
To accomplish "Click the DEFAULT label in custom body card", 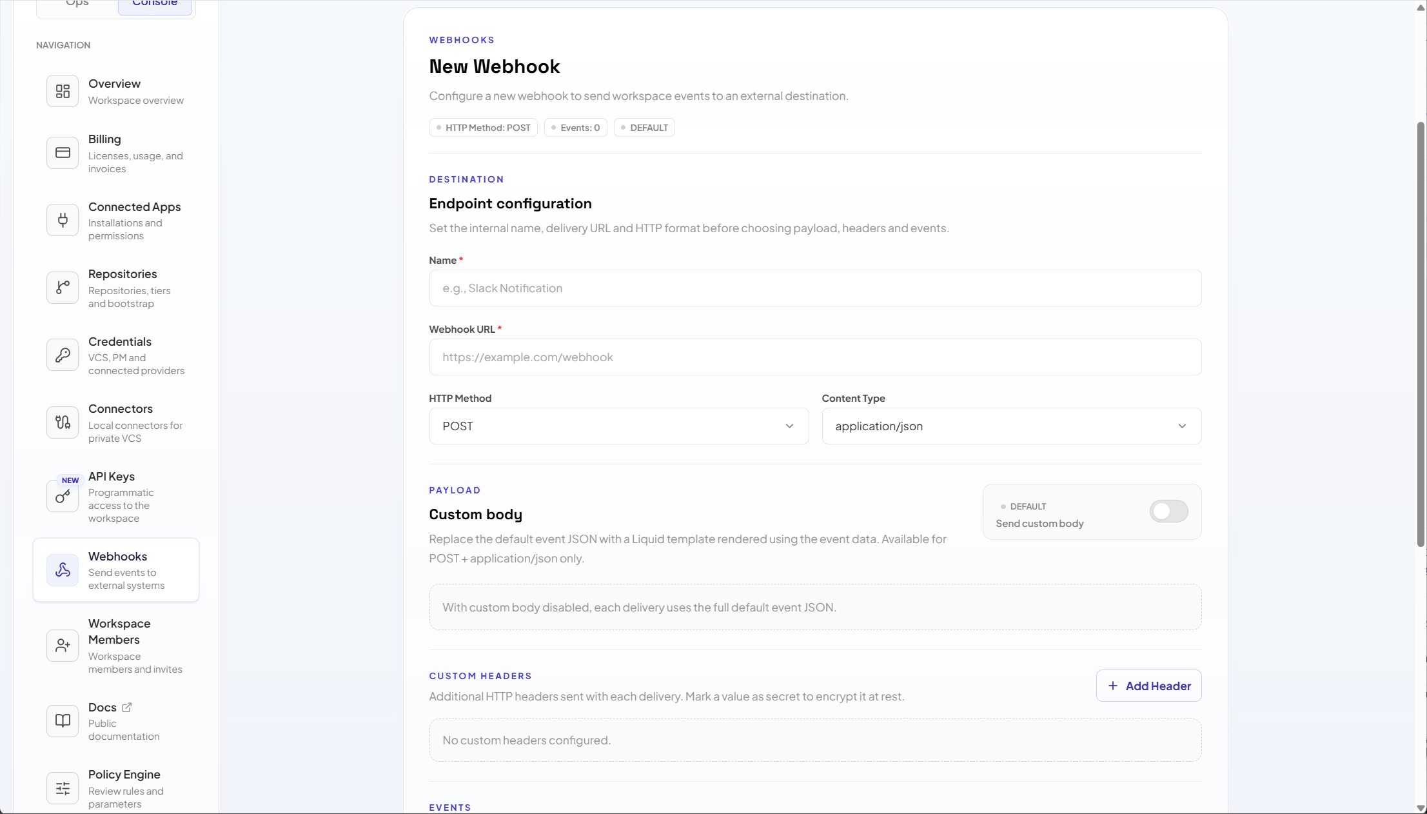I will point(1028,507).
